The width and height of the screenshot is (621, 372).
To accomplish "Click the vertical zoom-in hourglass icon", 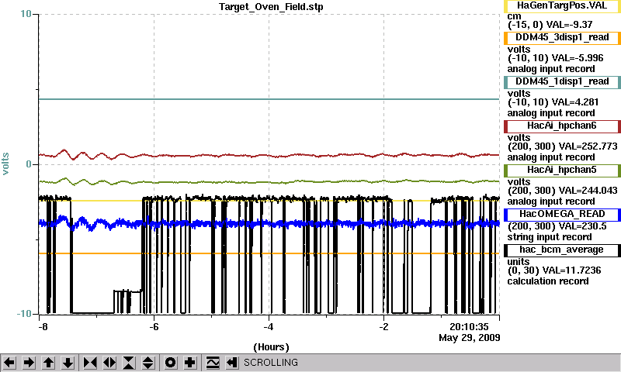I will click(129, 363).
